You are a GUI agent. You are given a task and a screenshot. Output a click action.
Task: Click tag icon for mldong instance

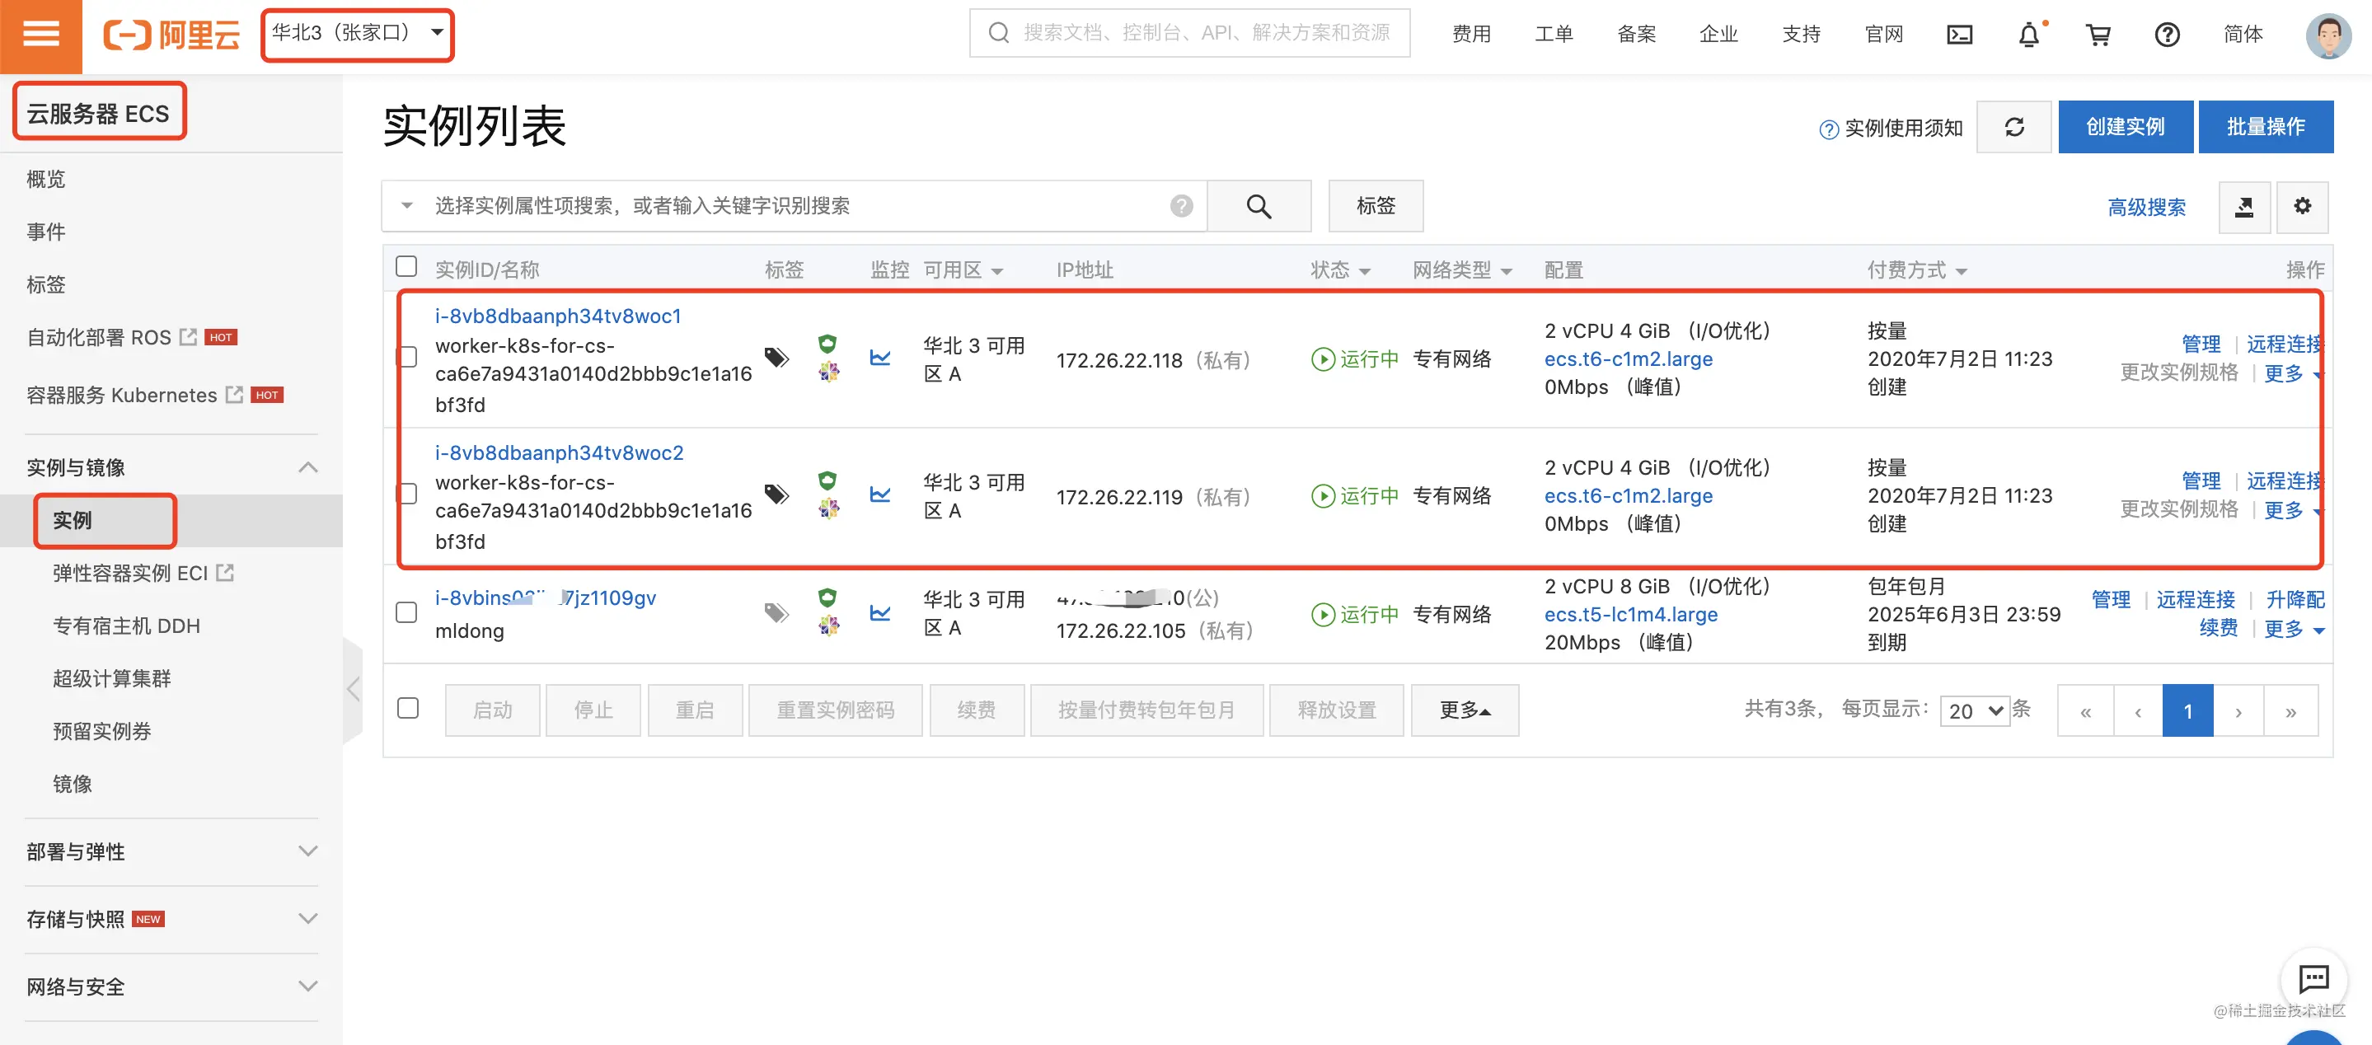tap(777, 613)
